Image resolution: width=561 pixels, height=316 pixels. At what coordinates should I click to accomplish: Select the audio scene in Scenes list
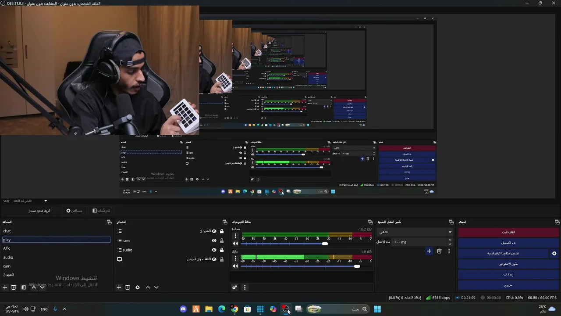(x=56, y=257)
